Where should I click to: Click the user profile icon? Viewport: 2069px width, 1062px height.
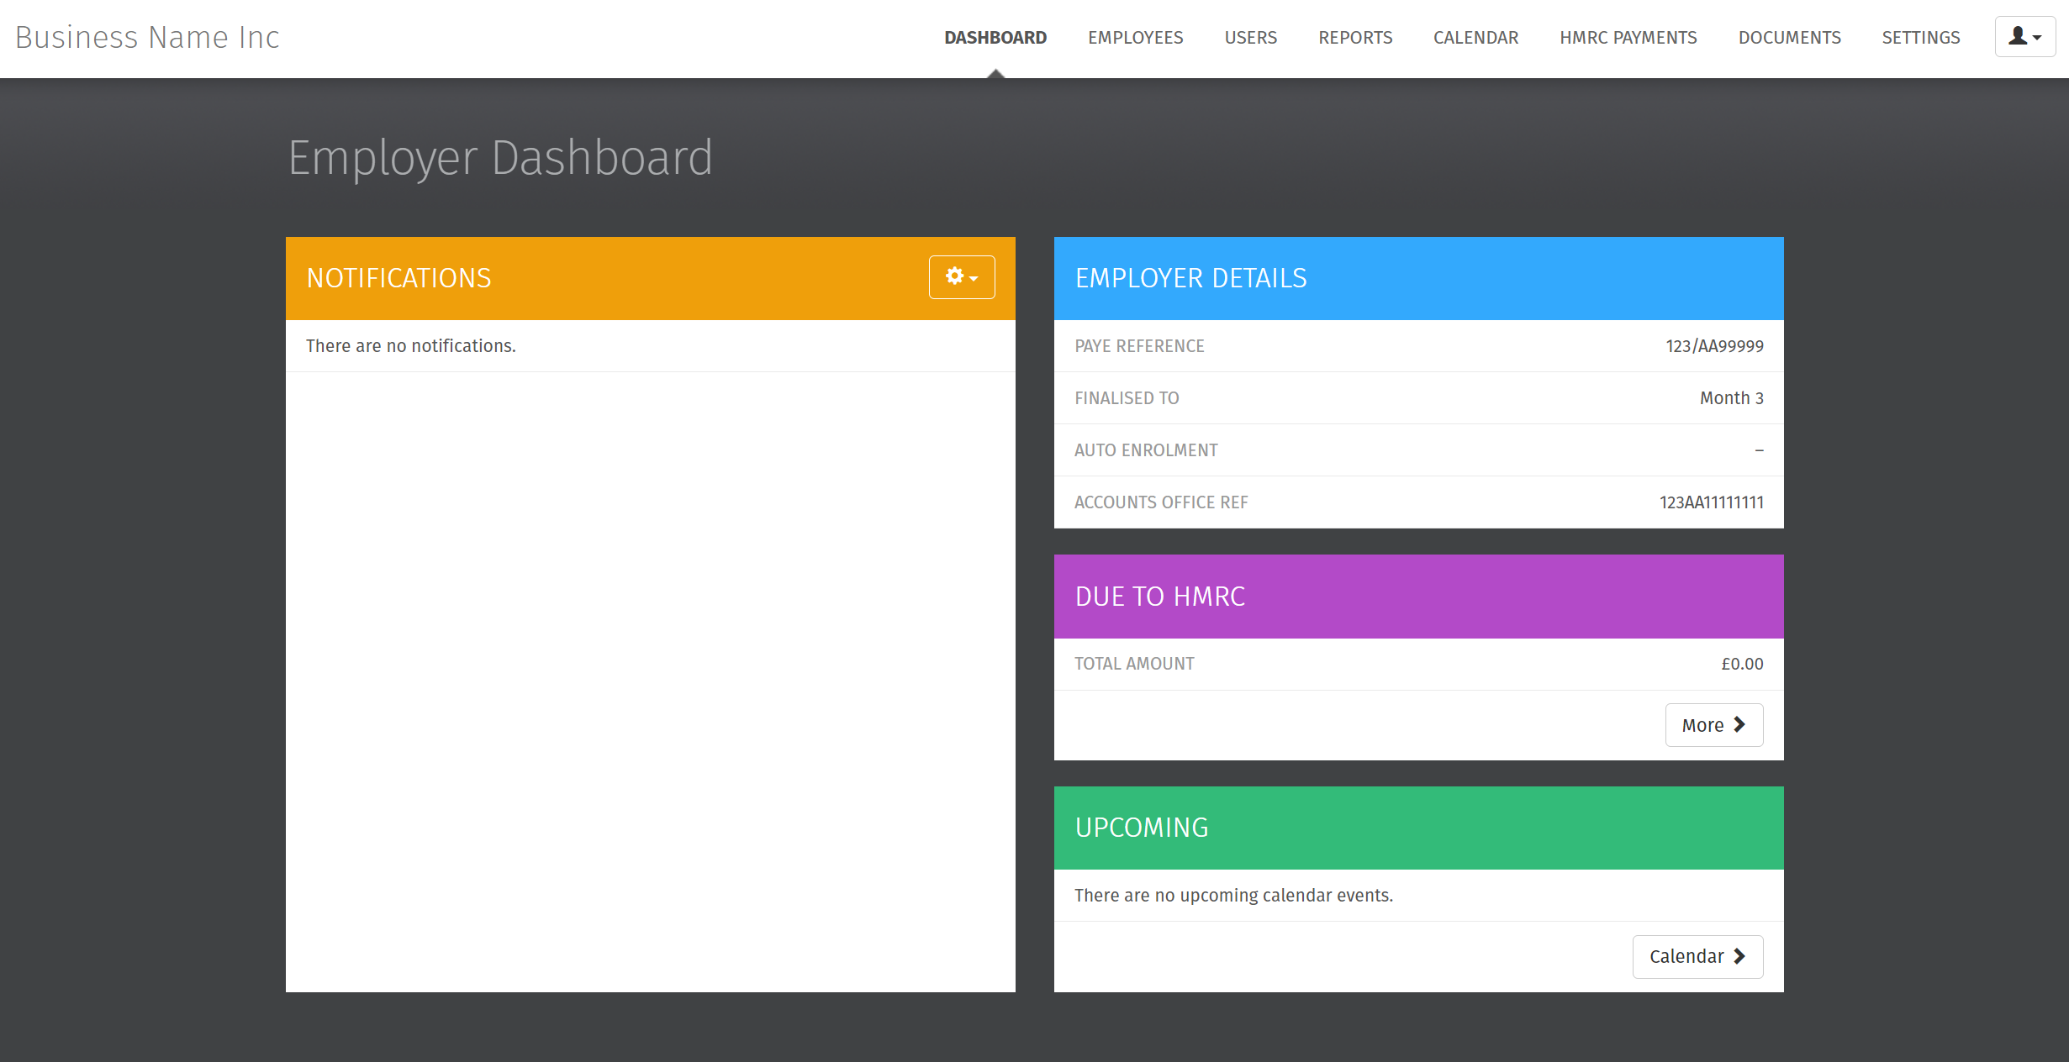[x=2017, y=37]
